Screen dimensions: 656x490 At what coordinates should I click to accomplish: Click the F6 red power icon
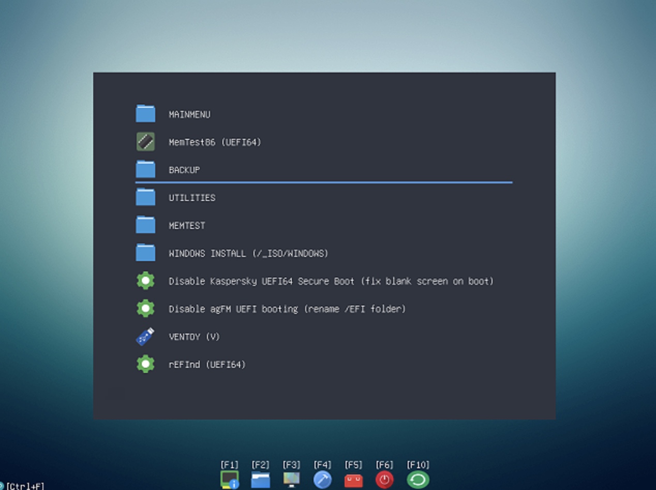tap(385, 480)
